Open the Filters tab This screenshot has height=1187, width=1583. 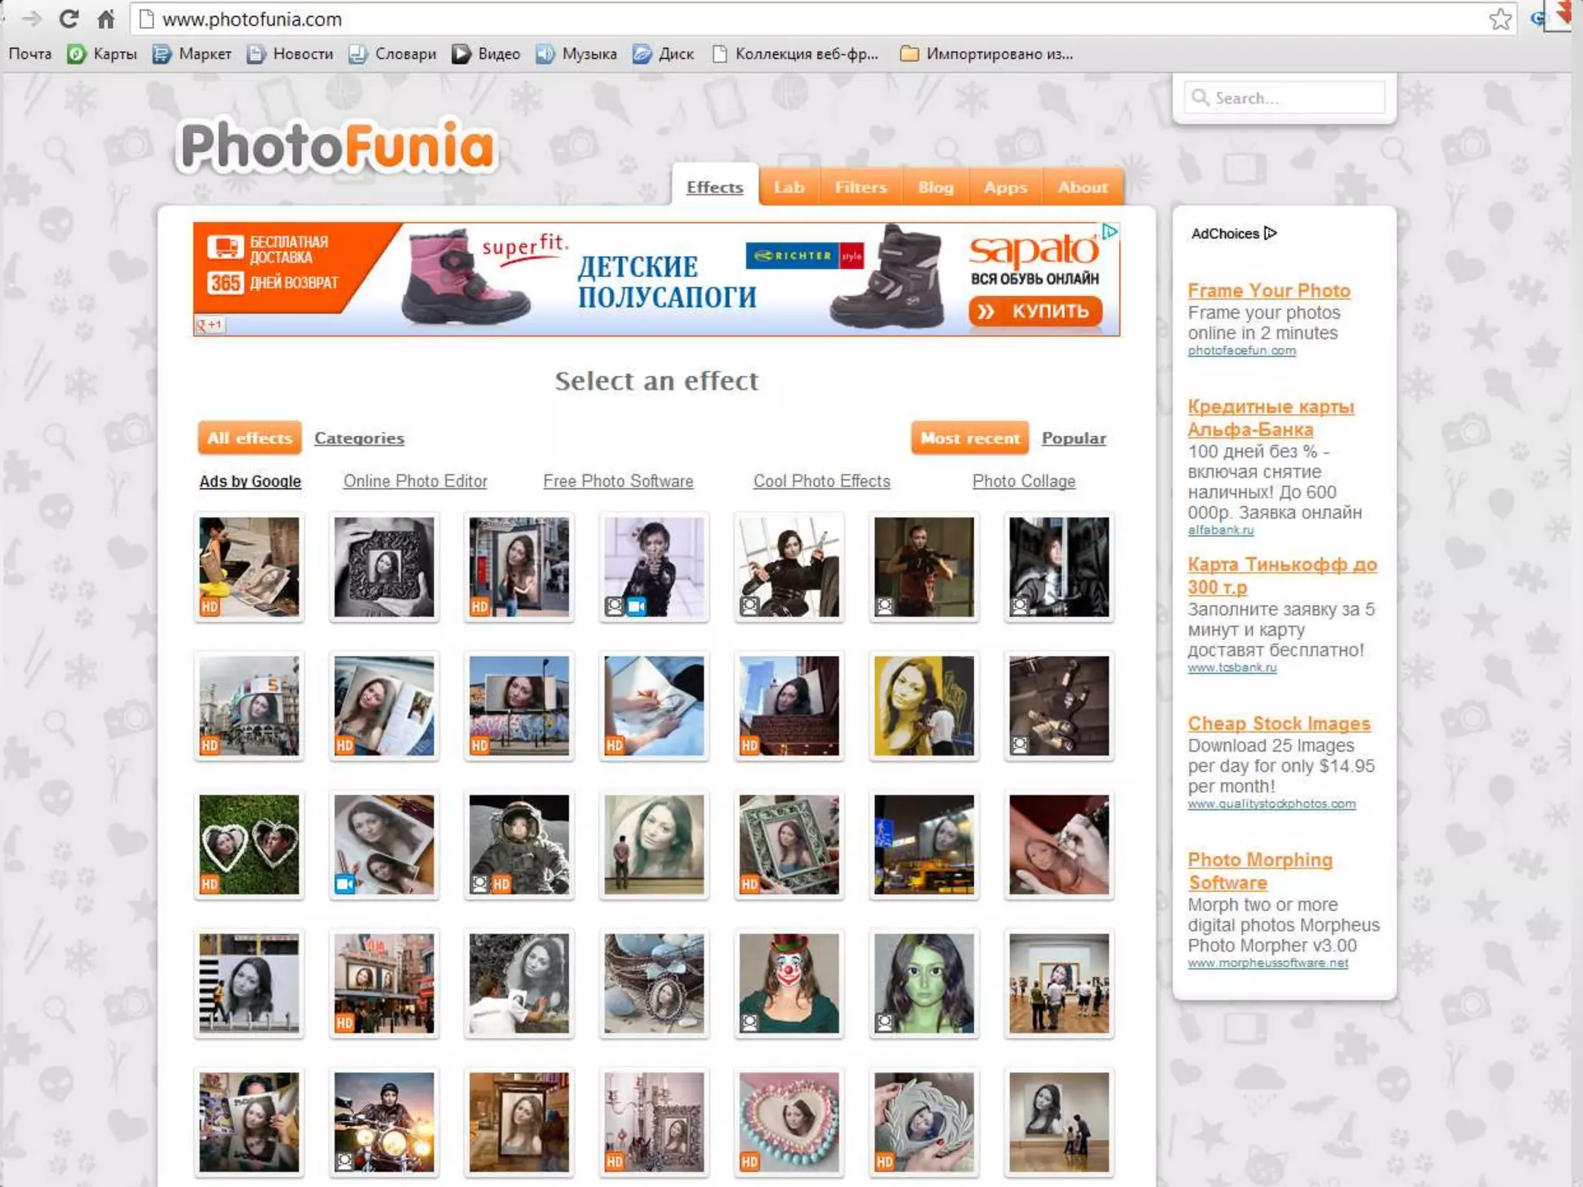[860, 187]
